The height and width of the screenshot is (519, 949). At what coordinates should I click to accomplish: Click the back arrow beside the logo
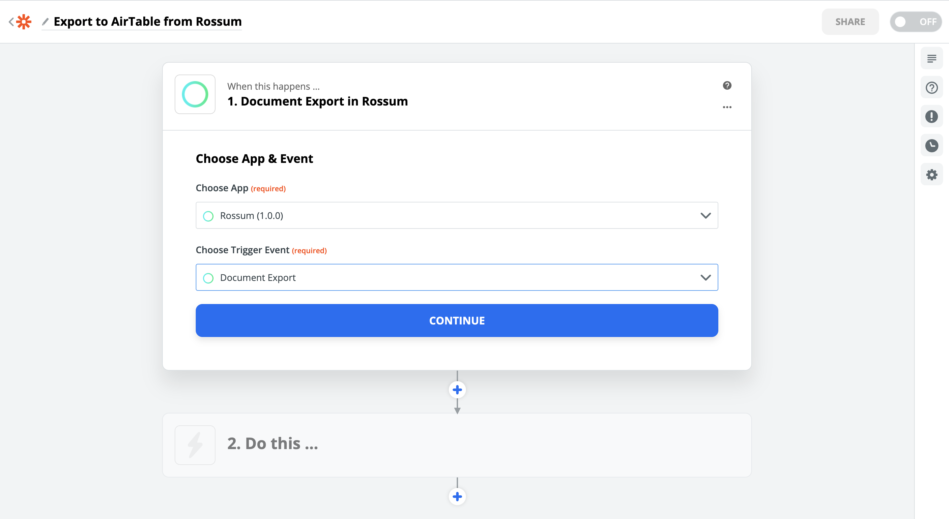pyautogui.click(x=11, y=22)
